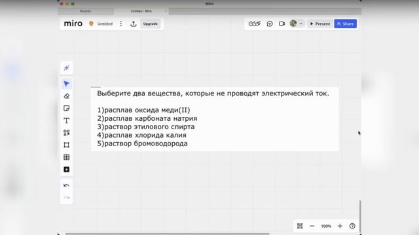Rename the Untitled board title
Image resolution: width=419 pixels, height=235 pixels.
tap(105, 23)
